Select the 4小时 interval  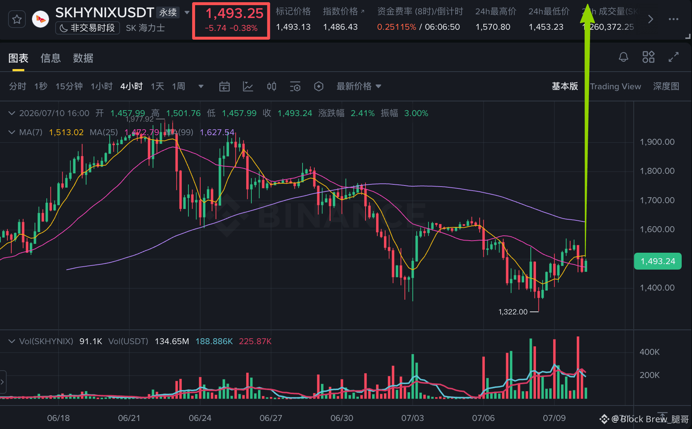[x=131, y=86]
